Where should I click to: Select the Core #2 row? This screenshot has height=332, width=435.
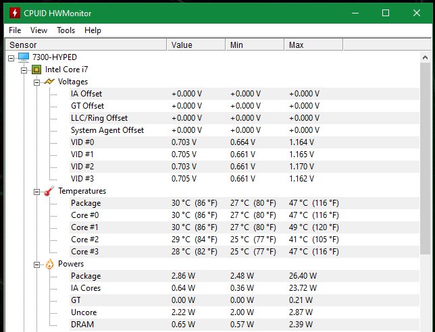(245, 240)
